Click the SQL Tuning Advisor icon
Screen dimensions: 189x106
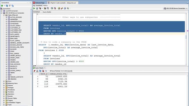click(x=48, y=8)
